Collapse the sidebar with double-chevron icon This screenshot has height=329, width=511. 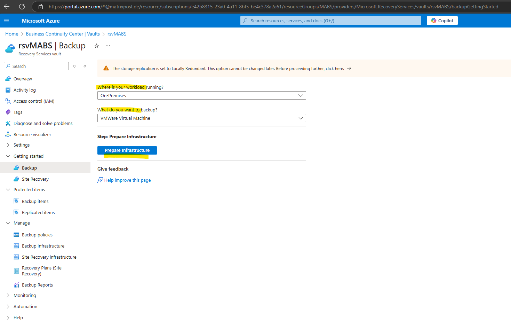pos(85,66)
